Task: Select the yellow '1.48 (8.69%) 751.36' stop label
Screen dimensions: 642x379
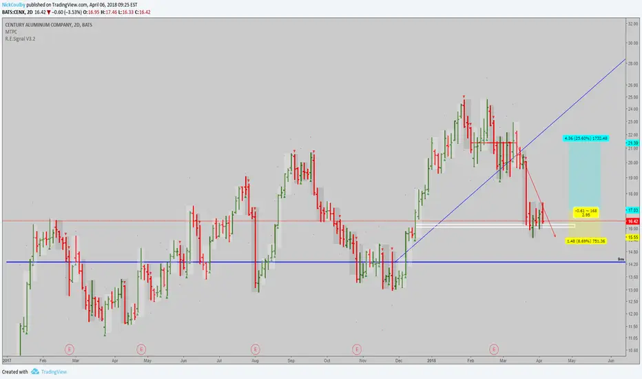Action: [x=586, y=241]
